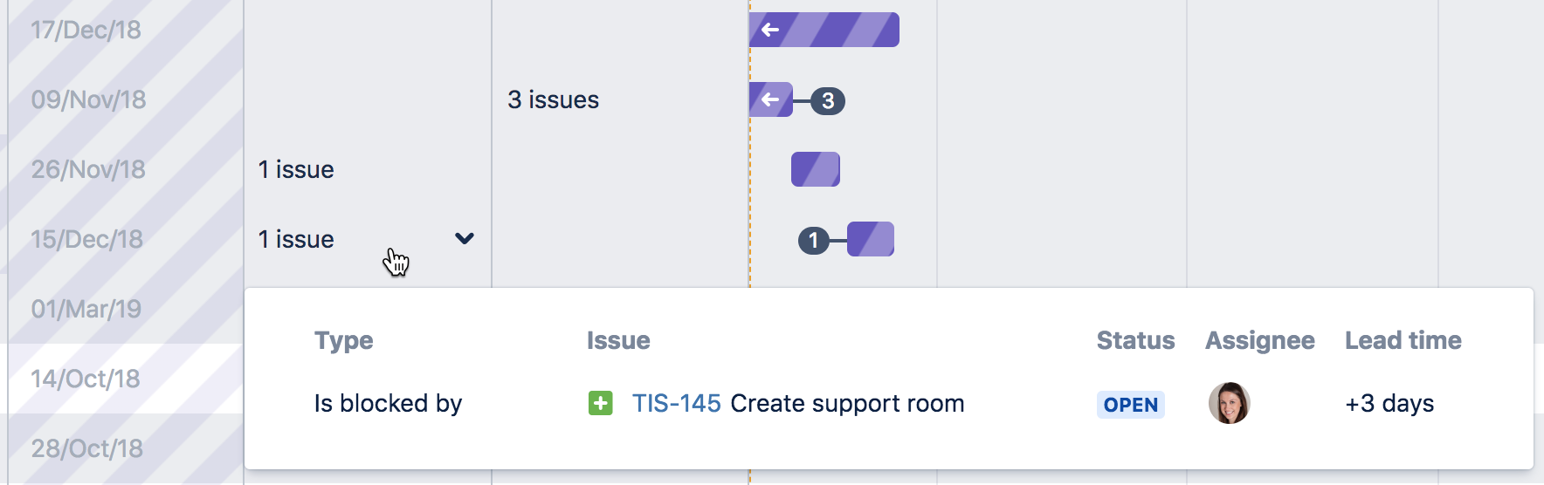Image resolution: width=1544 pixels, height=485 pixels.
Task: Open the TIS-145 issue link
Action: [677, 403]
